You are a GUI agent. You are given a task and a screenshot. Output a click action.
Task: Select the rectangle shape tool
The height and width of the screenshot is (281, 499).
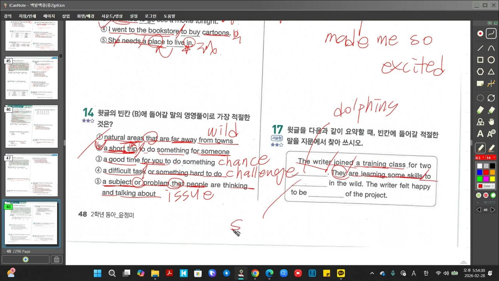(480, 60)
